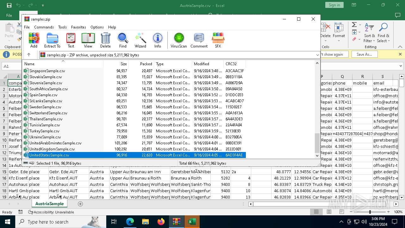Click the Excel Save icon in title bar
This screenshot has width=405, height=228.
(x=9, y=5)
